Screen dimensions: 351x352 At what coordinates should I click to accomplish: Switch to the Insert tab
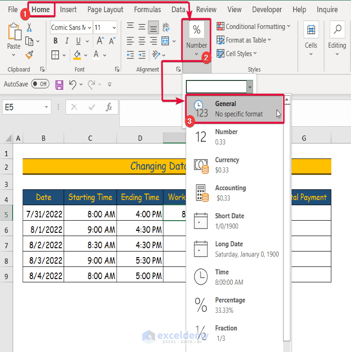click(68, 9)
